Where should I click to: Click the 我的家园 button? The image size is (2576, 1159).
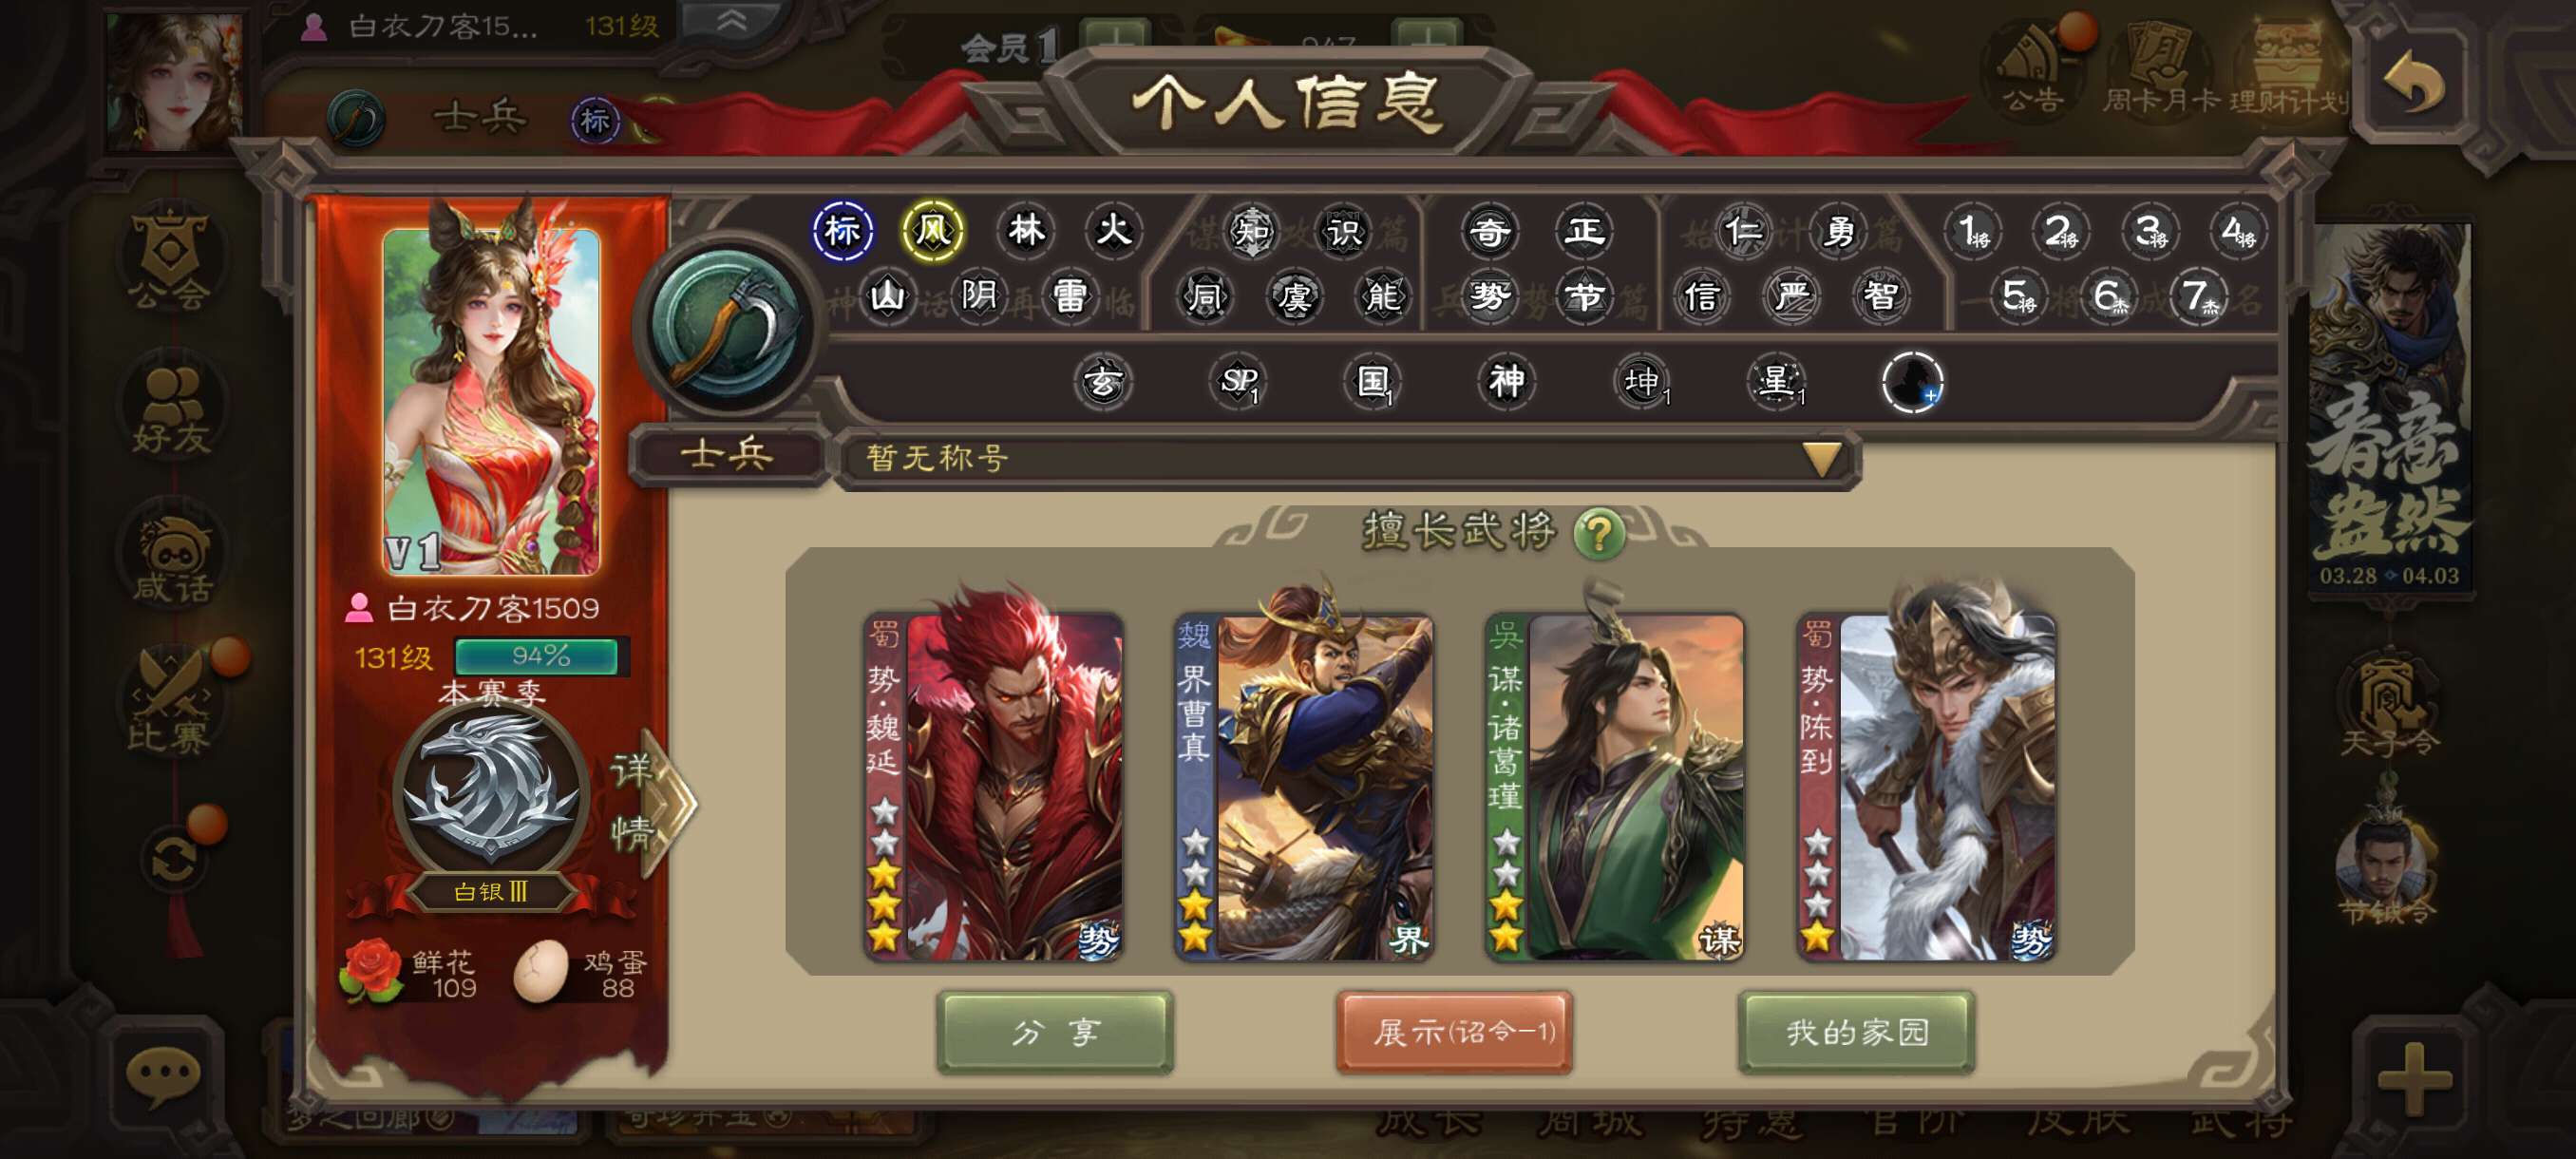tap(1856, 1032)
